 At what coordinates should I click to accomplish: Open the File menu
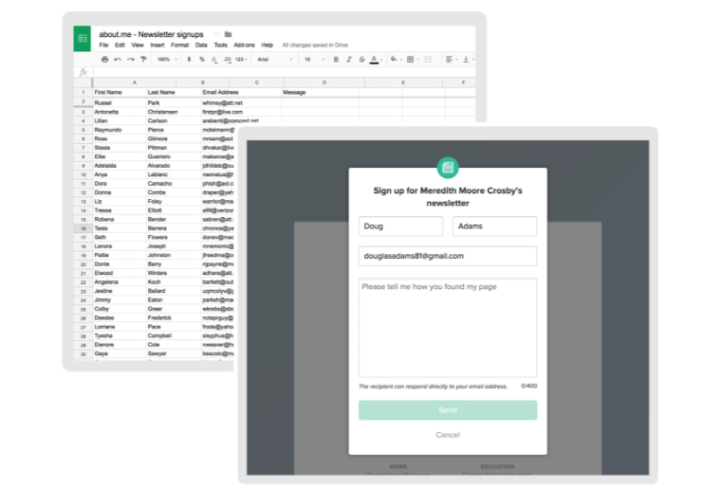pyautogui.click(x=103, y=45)
